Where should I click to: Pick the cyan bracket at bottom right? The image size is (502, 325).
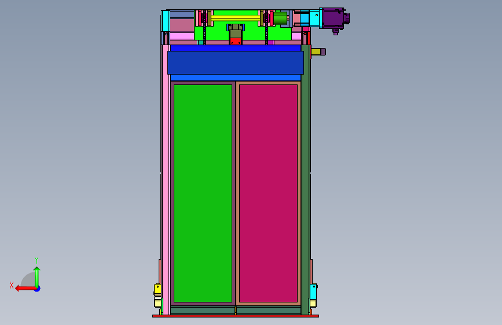click(x=313, y=291)
